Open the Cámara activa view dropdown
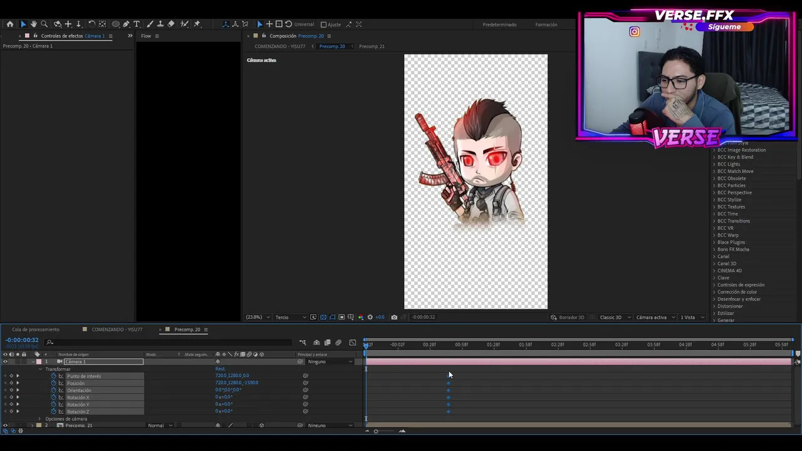The height and width of the screenshot is (451, 802). coord(655,318)
